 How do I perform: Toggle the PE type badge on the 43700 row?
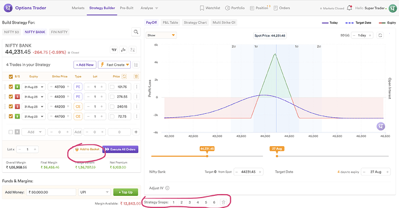78,87
